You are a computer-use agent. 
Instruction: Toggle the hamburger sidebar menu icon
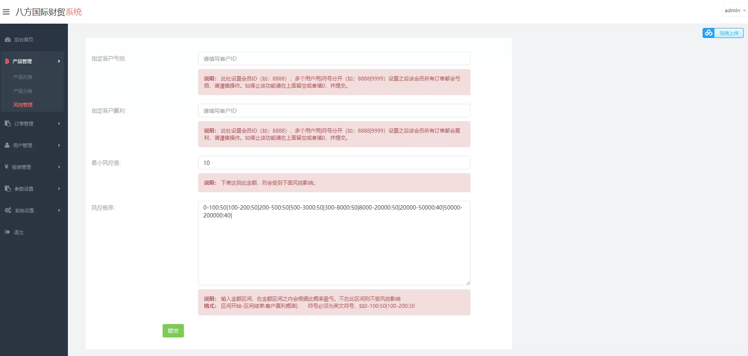coord(6,12)
